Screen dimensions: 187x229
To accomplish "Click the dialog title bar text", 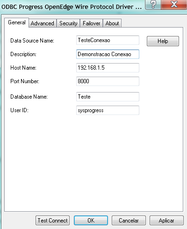I will click(x=72, y=7).
